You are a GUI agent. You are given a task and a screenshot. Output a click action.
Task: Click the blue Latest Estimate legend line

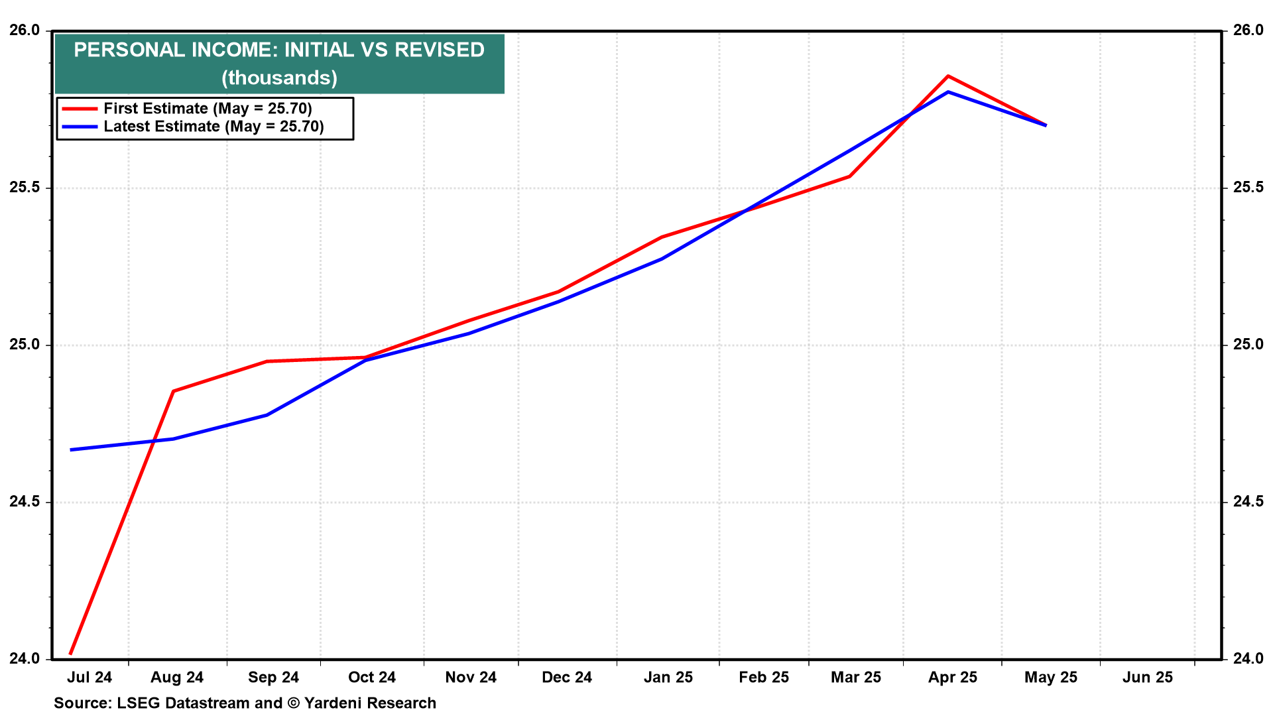(80, 127)
